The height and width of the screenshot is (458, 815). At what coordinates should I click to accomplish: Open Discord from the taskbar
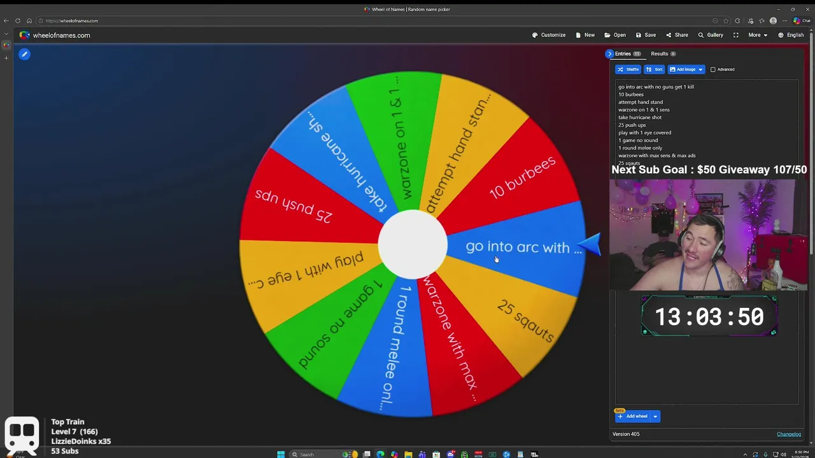450,454
